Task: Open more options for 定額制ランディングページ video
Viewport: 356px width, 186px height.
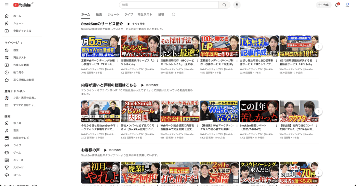Action: point(237,60)
